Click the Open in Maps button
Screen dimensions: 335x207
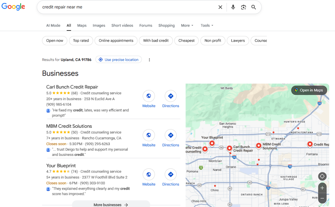pos(309,90)
